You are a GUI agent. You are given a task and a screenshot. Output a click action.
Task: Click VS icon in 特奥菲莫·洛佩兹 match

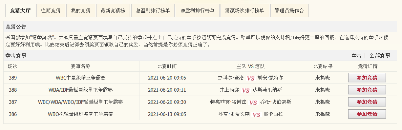[253, 102]
